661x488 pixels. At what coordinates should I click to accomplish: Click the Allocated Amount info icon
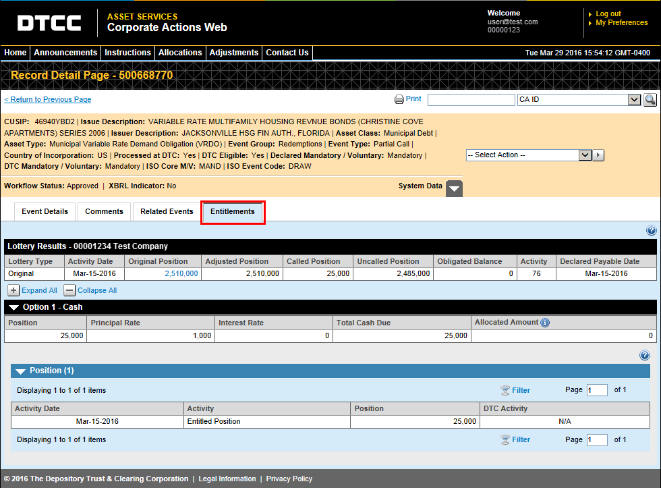tap(545, 323)
